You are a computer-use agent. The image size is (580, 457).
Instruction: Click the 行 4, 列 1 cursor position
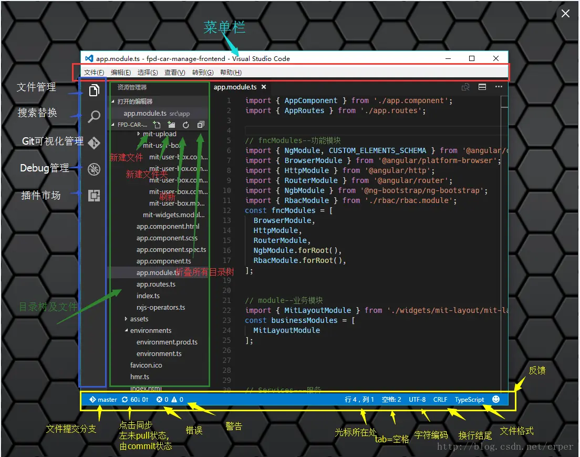359,400
